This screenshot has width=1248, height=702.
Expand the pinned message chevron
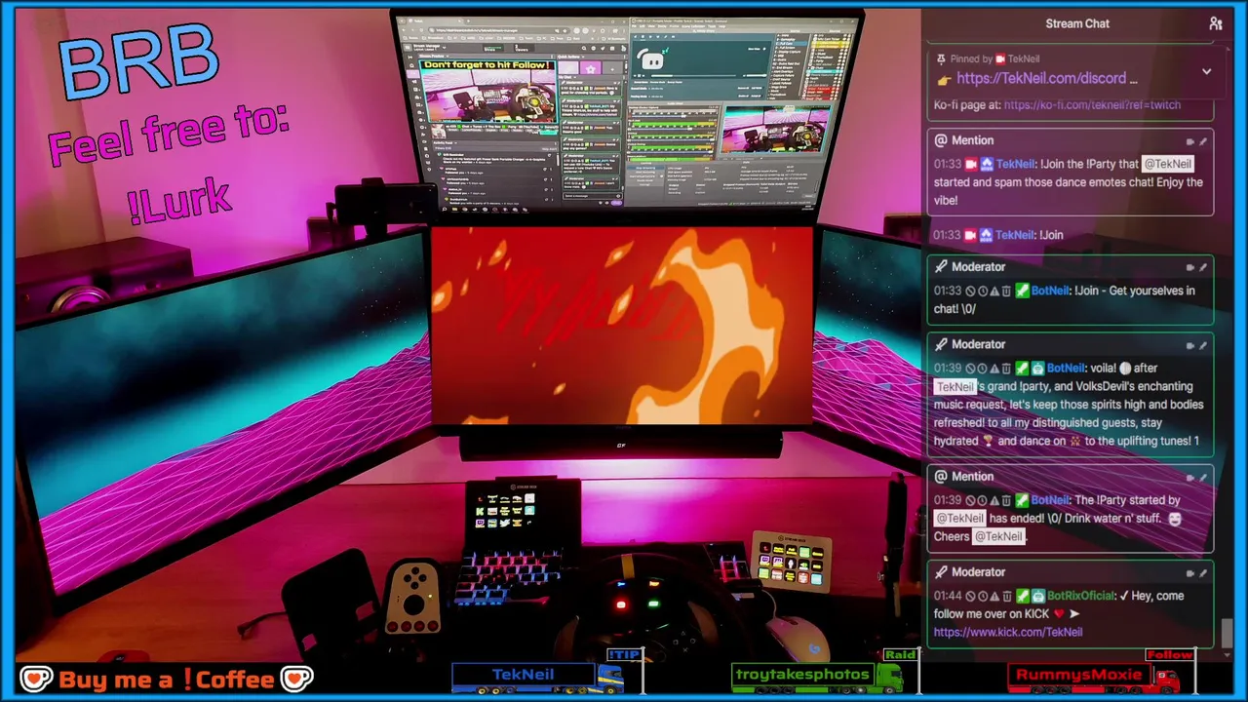coord(1206,71)
